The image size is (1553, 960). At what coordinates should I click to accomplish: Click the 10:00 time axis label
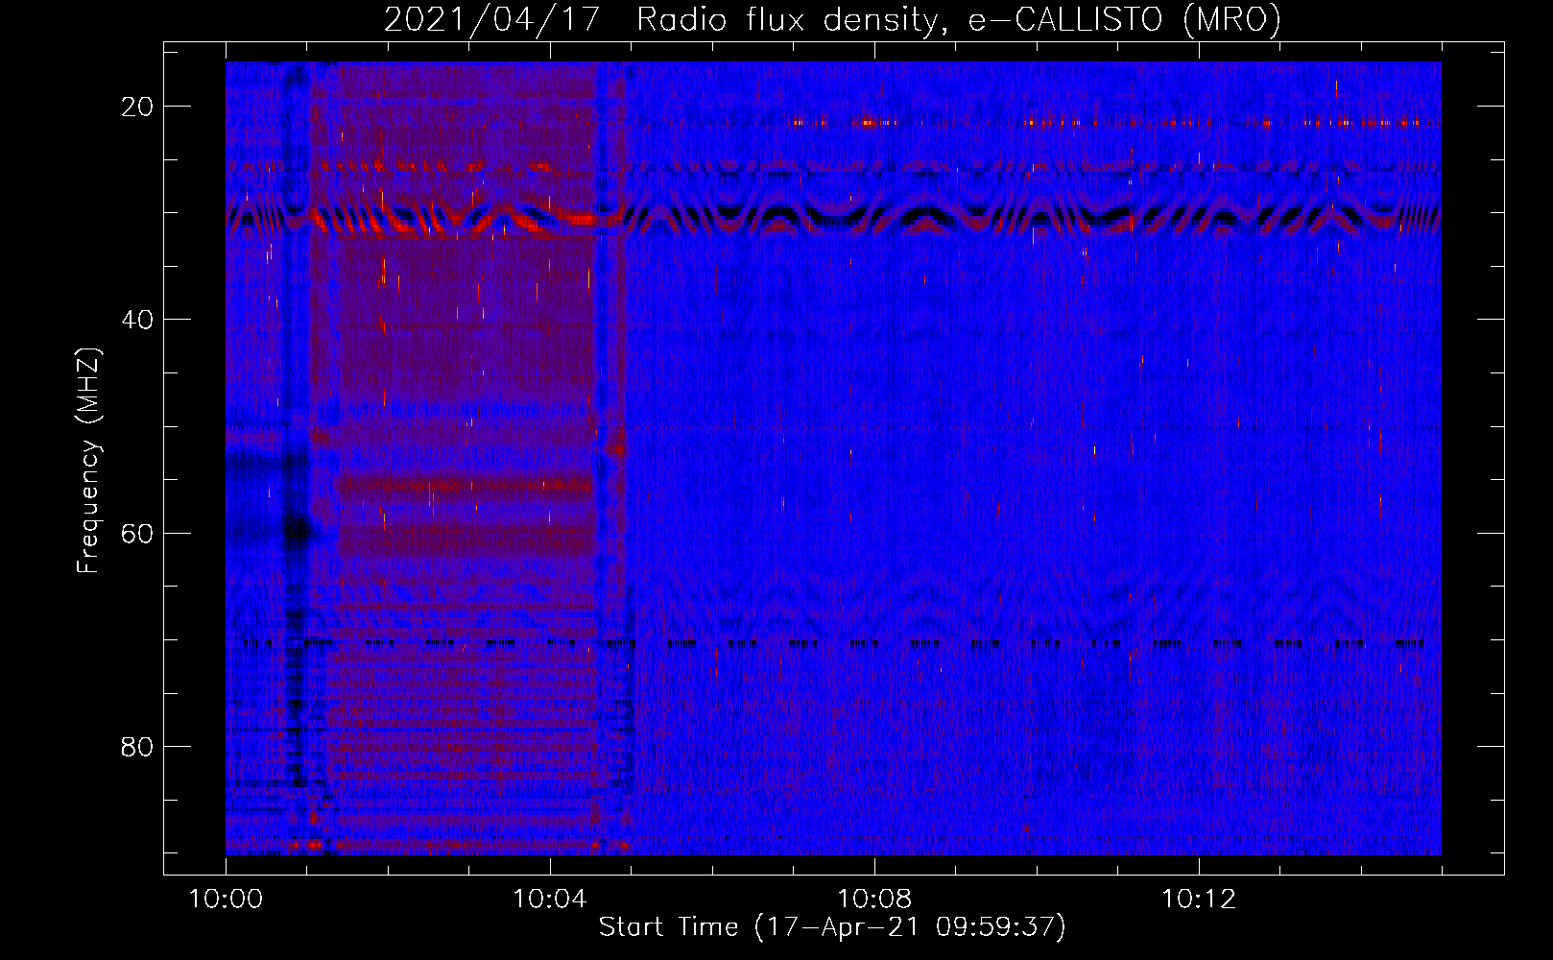[226, 900]
